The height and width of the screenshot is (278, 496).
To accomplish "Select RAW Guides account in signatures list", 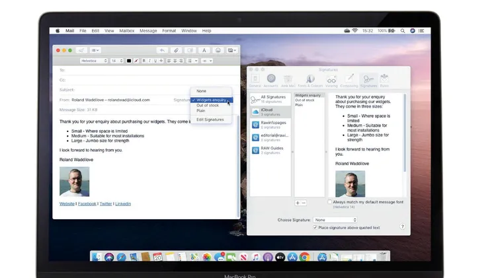I will click(270, 150).
